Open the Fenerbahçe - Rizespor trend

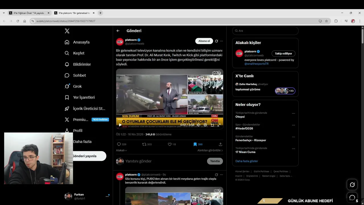[251, 140]
